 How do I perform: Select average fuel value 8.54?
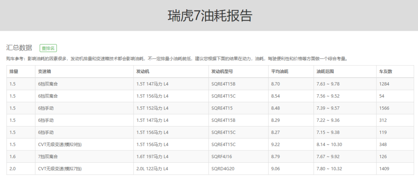pyautogui.click(x=276, y=96)
